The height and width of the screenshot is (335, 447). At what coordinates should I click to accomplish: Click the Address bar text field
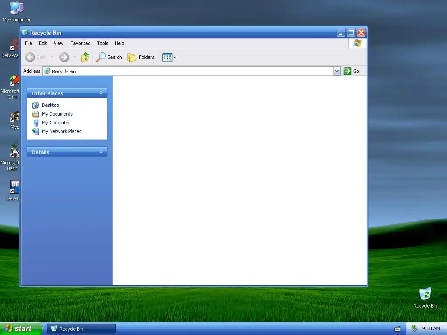pyautogui.click(x=188, y=71)
